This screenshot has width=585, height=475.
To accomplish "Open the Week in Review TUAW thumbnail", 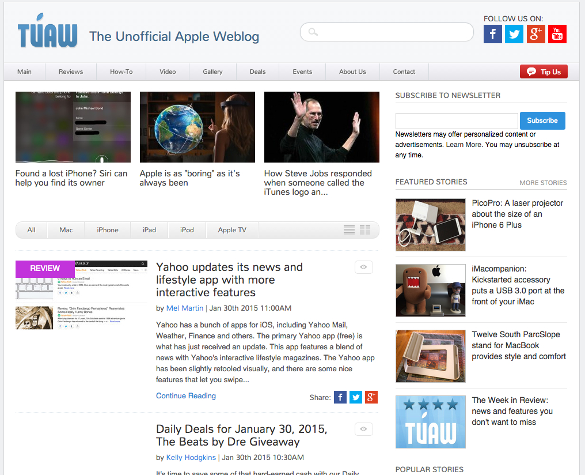I will pyautogui.click(x=431, y=422).
